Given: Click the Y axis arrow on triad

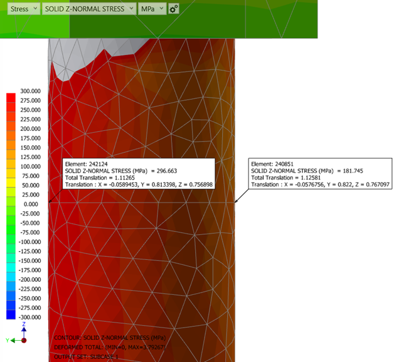Looking at the screenshot, I should 13,340.
